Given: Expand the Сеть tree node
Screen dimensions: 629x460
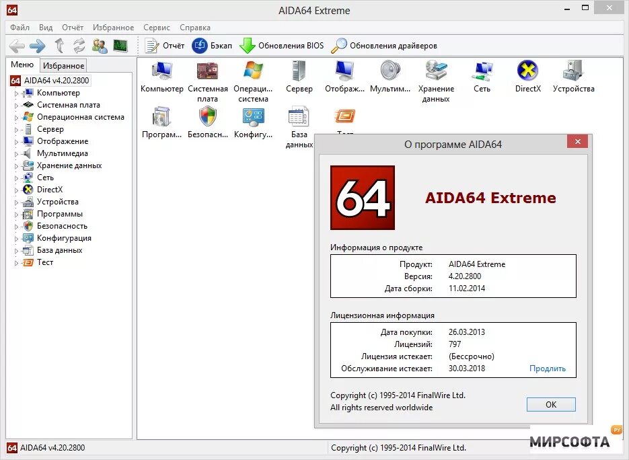Looking at the screenshot, I should pyautogui.click(x=16, y=178).
